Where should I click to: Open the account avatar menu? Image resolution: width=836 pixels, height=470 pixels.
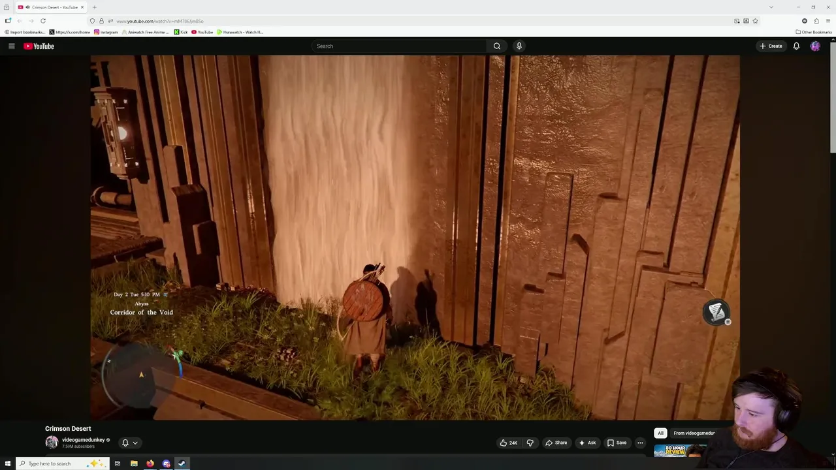pyautogui.click(x=815, y=46)
